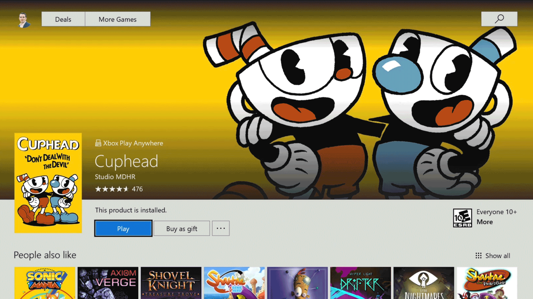
Task: Open the Shantae Pirate's Curse tile
Action: tap(487, 283)
